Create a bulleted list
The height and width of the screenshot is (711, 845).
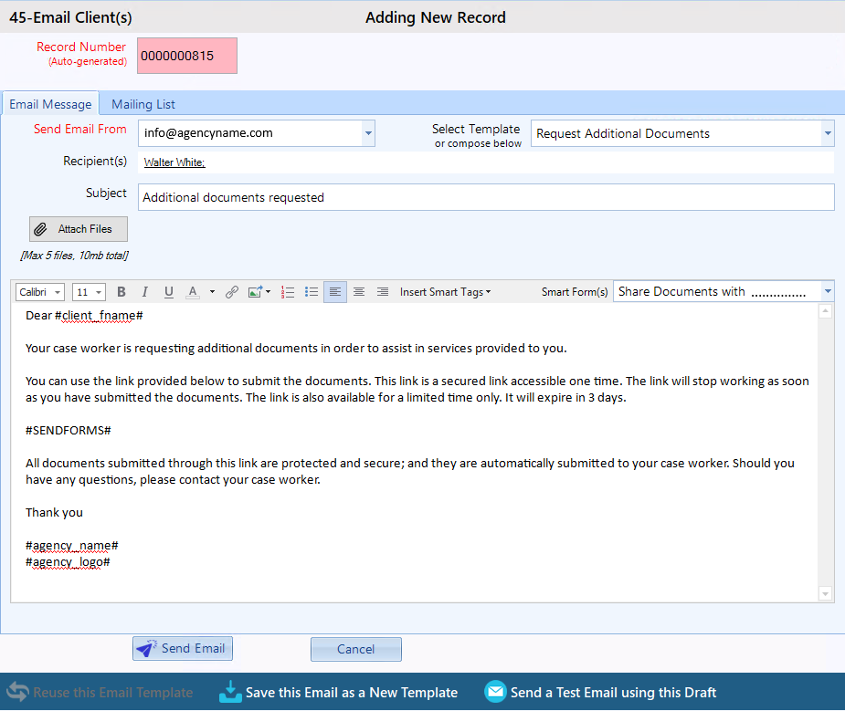(312, 292)
